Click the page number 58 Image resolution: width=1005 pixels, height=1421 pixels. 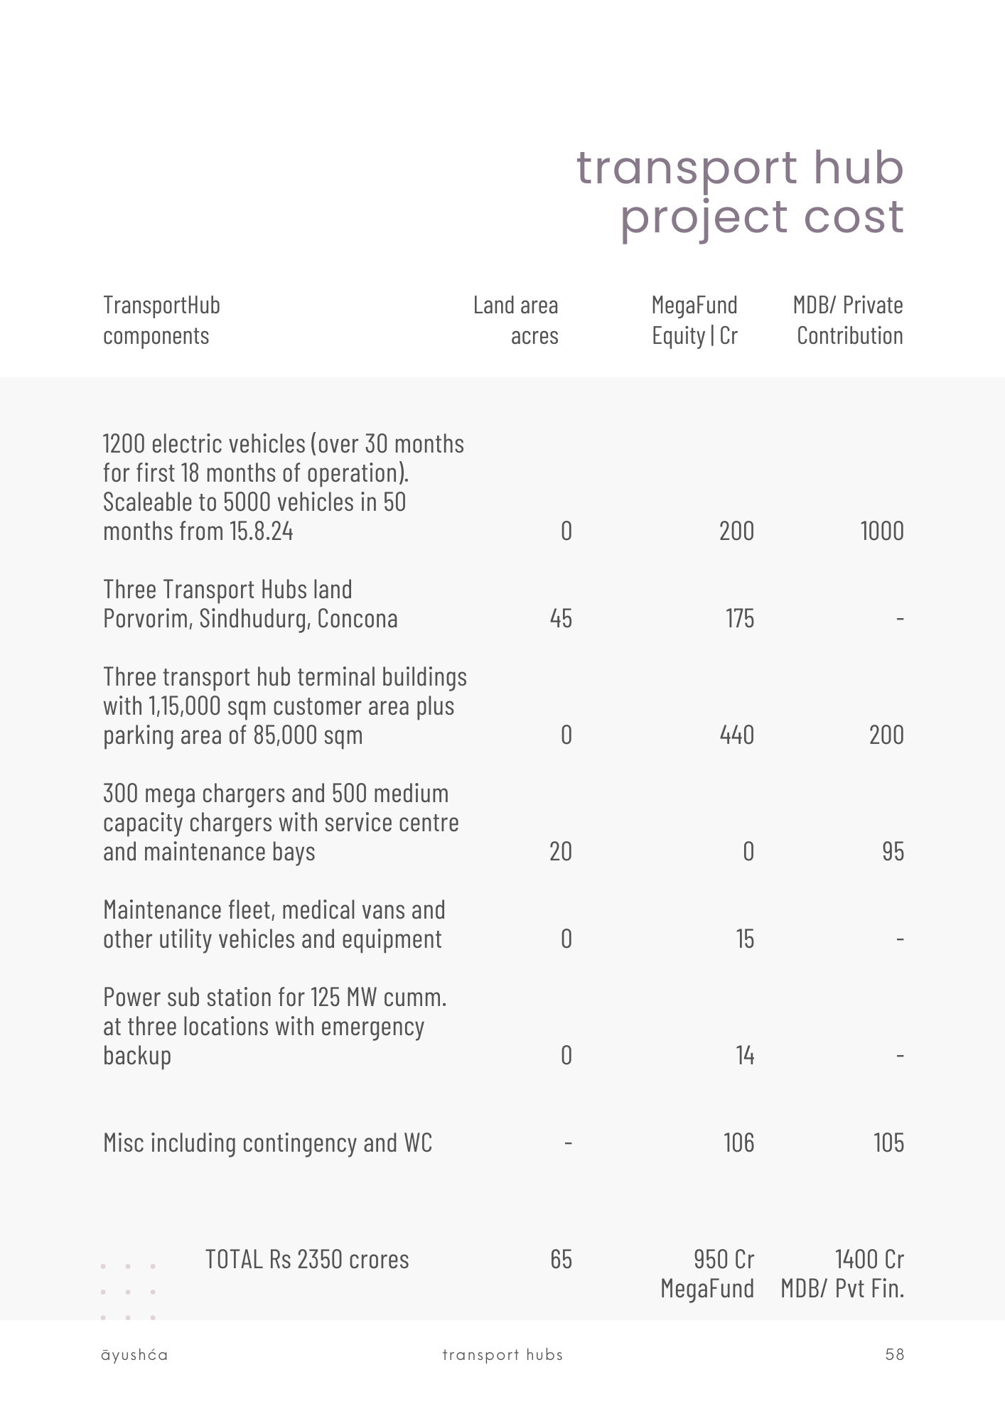895,1354
